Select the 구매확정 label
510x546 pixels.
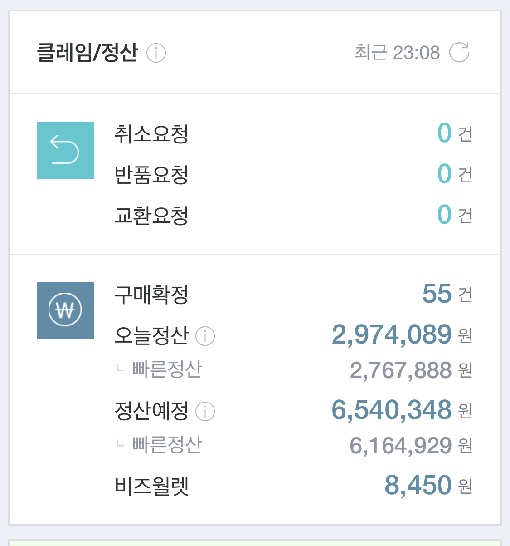151,295
